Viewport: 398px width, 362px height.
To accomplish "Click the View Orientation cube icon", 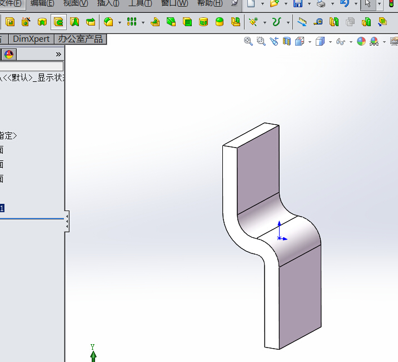I will click(x=300, y=41).
